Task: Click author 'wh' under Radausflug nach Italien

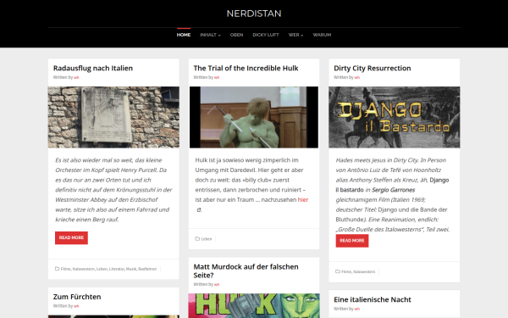Action: click(76, 77)
